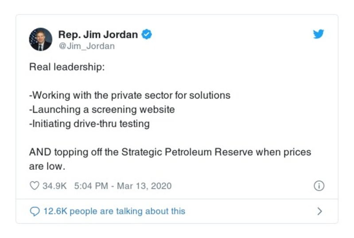Click the "Working with the private sector" line
The width and height of the screenshot is (354, 238).
(130, 96)
